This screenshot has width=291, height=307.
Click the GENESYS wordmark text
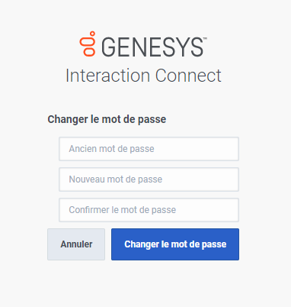tap(152, 47)
